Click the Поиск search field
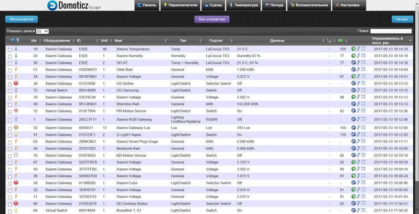The width and height of the screenshot is (419, 214). 391,31
